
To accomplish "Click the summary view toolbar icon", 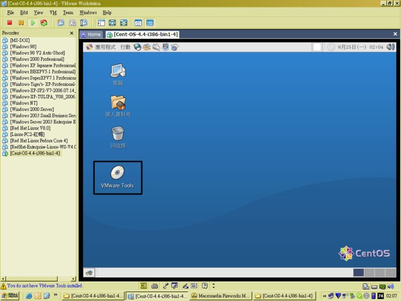I will (138, 23).
